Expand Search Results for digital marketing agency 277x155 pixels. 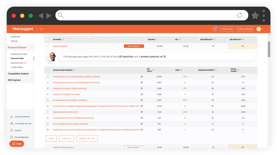[x=134, y=147]
